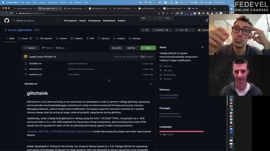Fork the repository using Fork button
This screenshot has height=151, width=270.
[x=183, y=30]
